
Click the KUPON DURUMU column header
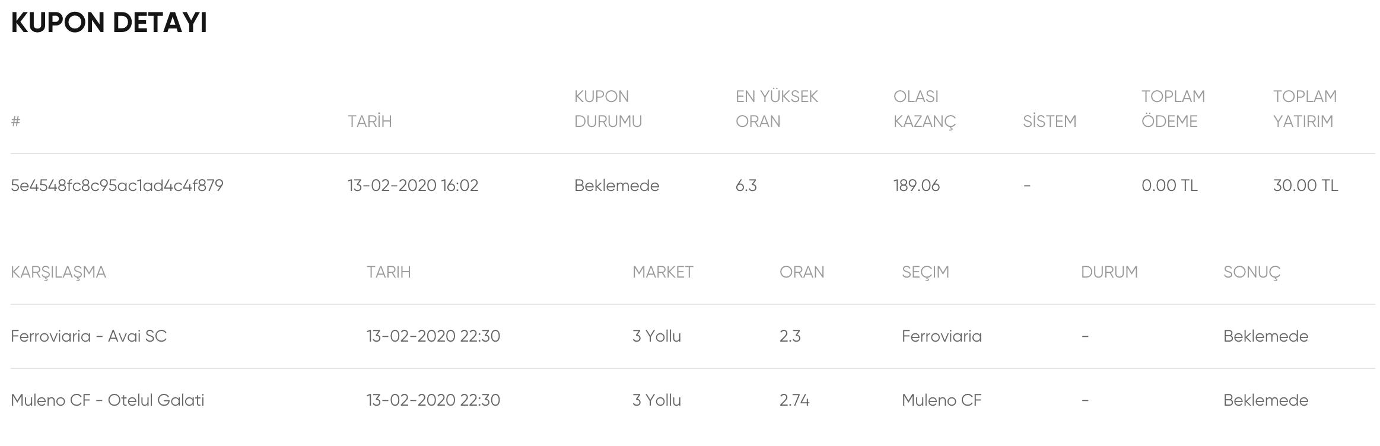(x=608, y=109)
